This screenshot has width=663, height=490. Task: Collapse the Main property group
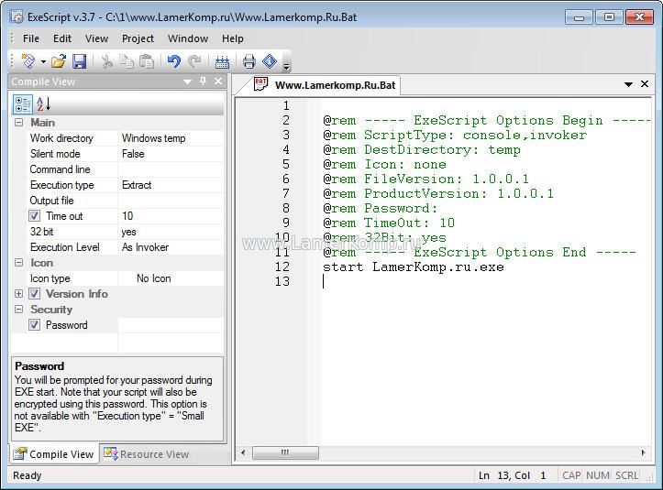18,123
